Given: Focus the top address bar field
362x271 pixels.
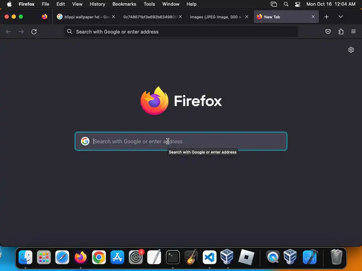Looking at the screenshot, I should [x=181, y=31].
